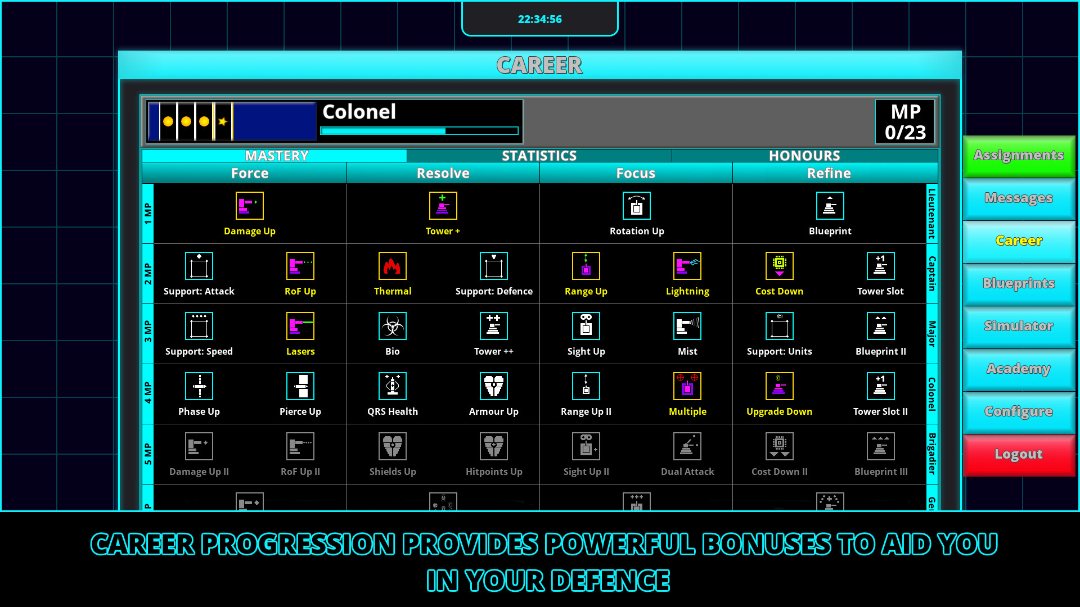Pick the Lasers upgrade icon
1080x607 pixels.
[300, 326]
